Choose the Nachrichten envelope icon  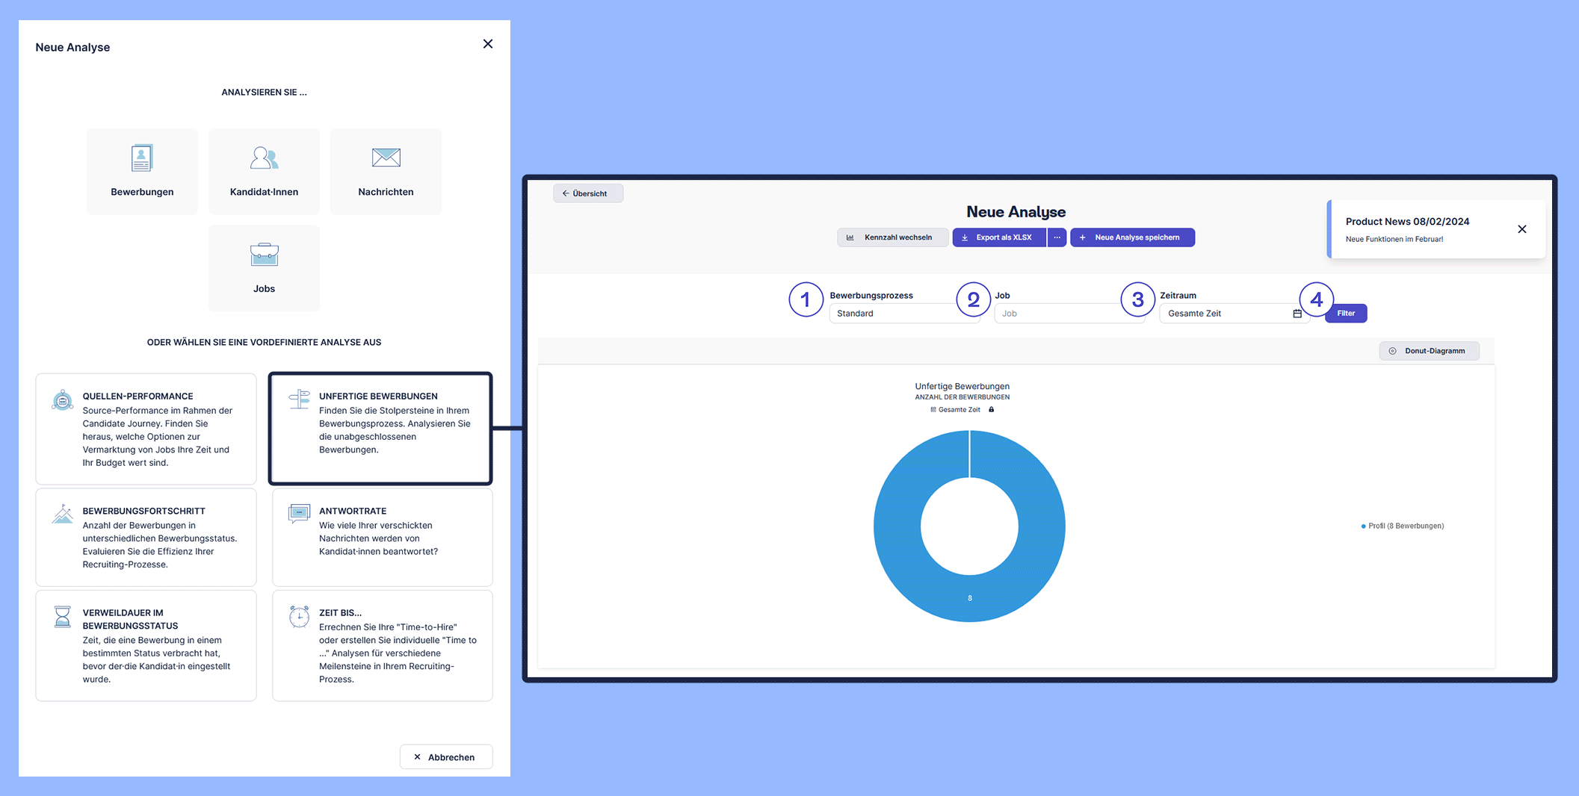pyautogui.click(x=386, y=158)
